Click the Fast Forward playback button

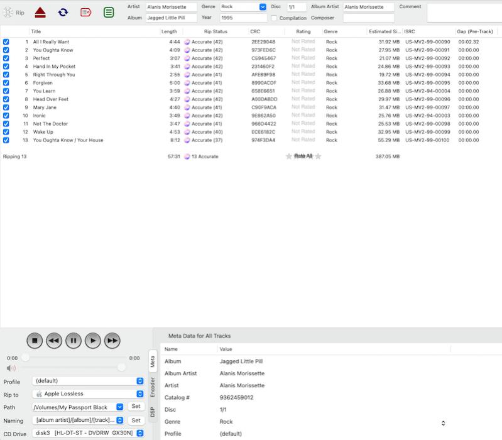[x=112, y=341]
